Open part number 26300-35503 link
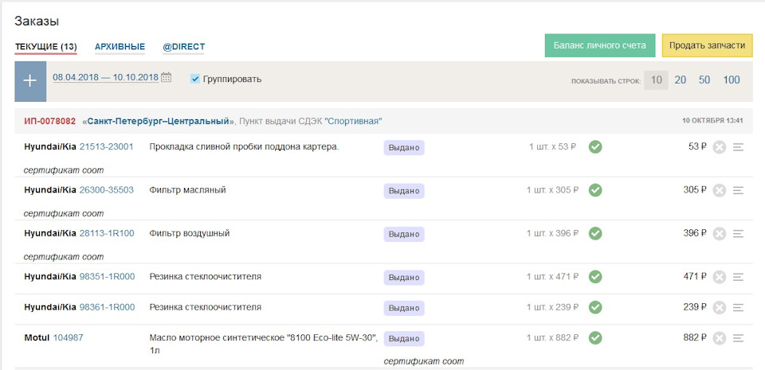Image resolution: width=765 pixels, height=370 pixels. [x=107, y=190]
